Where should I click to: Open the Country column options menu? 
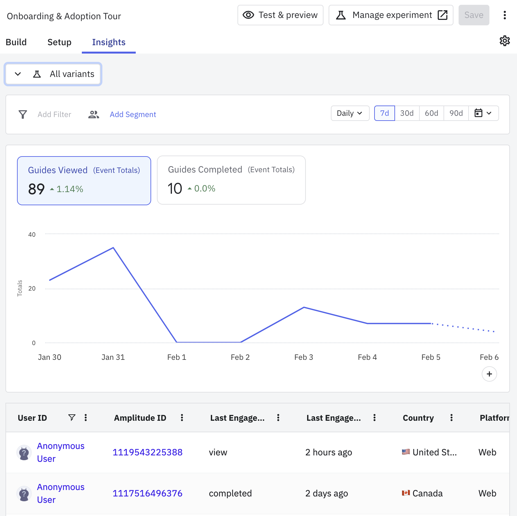[x=452, y=417]
